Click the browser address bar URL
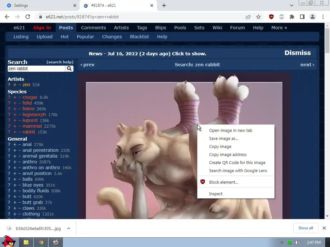This screenshot has height=247, width=330. [x=82, y=17]
